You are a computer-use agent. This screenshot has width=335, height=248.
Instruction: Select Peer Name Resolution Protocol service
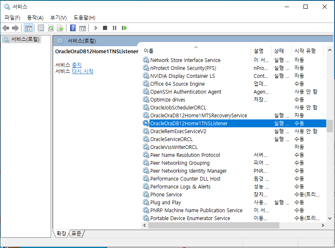185,155
